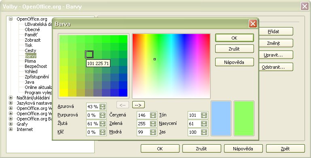
Task: Click the light green new-color preview swatch
Action: pos(244,118)
